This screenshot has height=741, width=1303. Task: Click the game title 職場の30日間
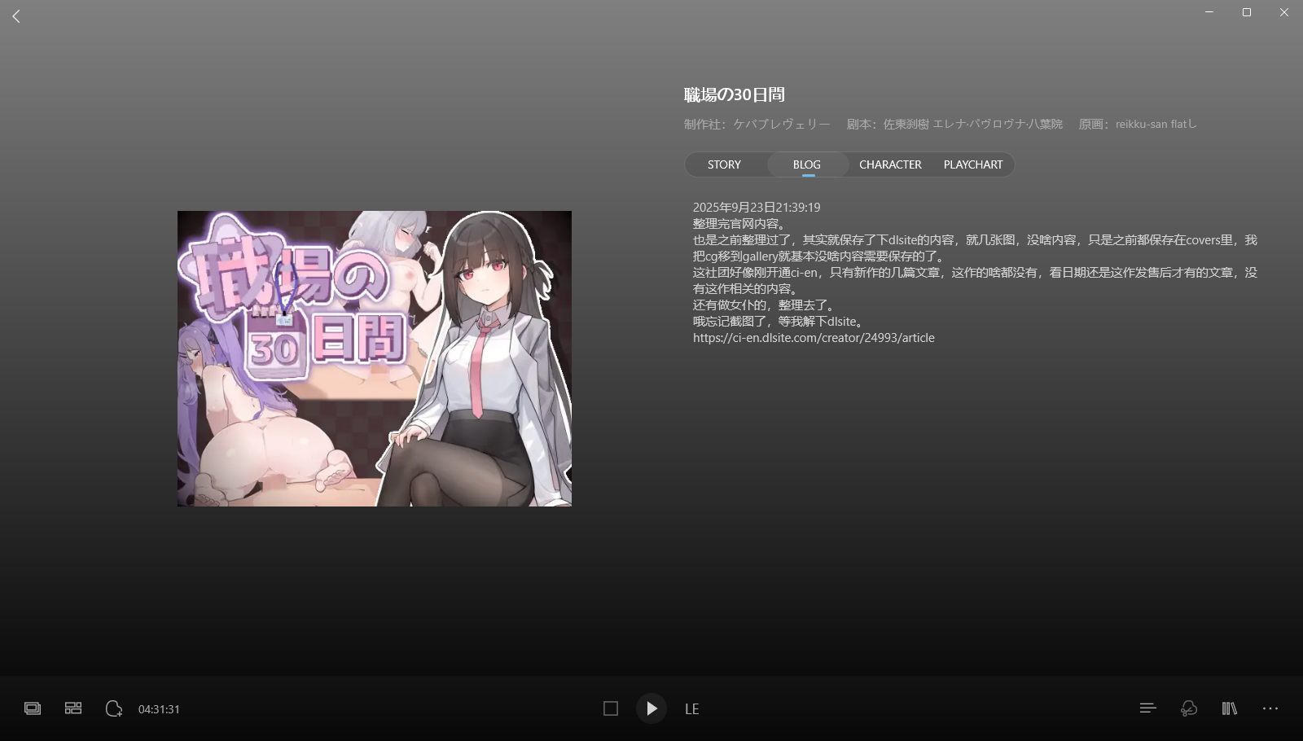pyautogui.click(x=735, y=94)
